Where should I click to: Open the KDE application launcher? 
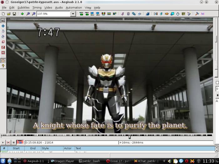3,161
